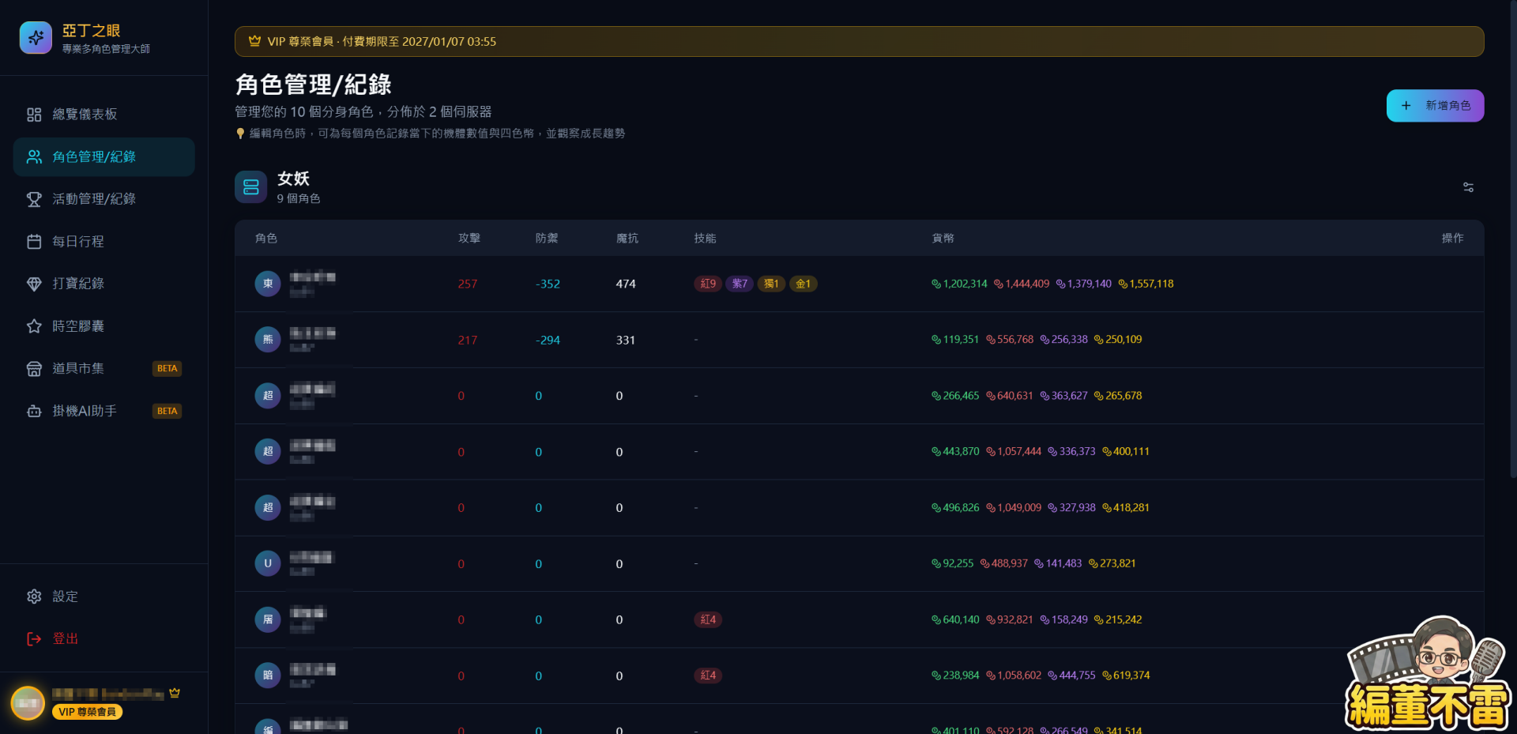Click the star icon beside 時空膠囊
Screen dimensions: 1517x734
coord(34,326)
